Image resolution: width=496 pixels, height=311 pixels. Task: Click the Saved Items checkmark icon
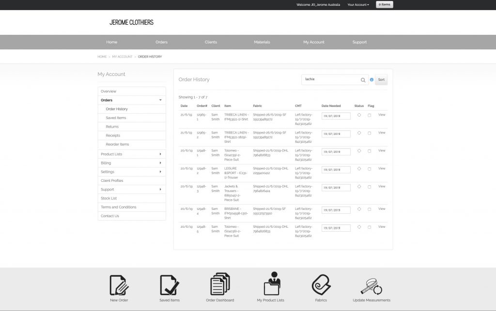(x=170, y=285)
